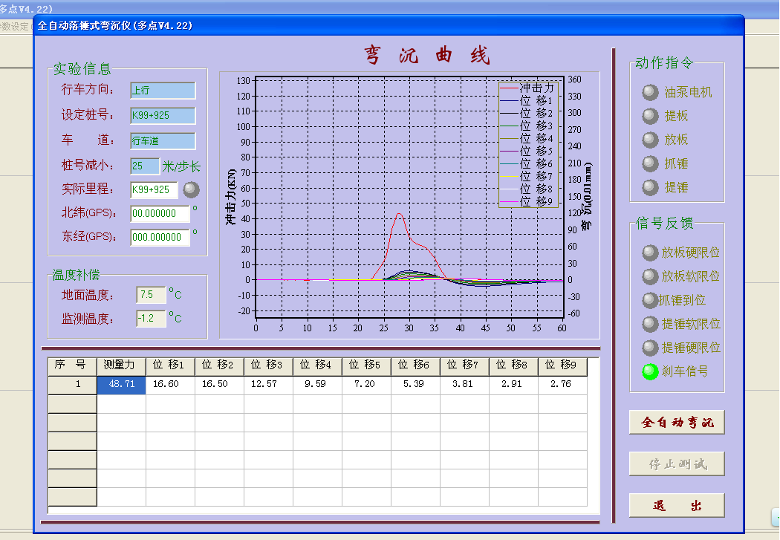Select the 位移4 cell 9.59

[x=317, y=385]
